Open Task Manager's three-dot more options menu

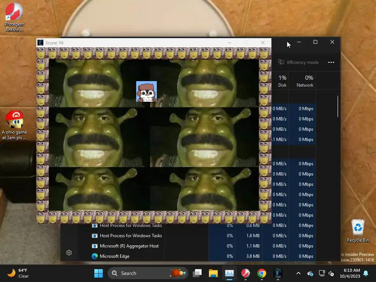click(331, 62)
